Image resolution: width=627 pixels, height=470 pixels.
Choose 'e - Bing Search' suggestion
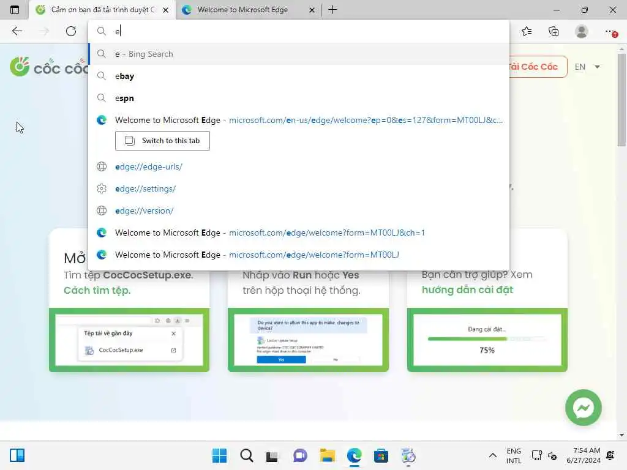[x=299, y=54]
